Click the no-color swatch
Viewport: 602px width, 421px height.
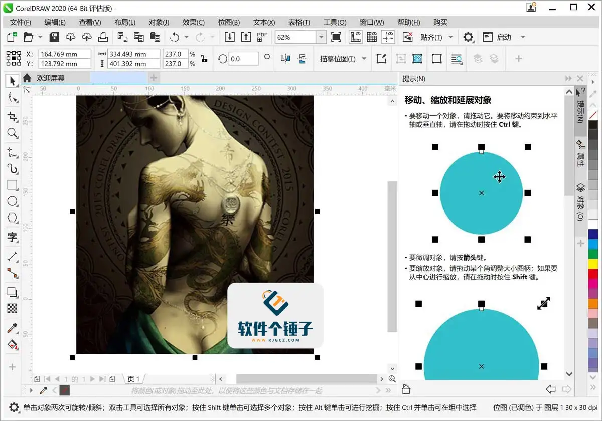(x=593, y=115)
